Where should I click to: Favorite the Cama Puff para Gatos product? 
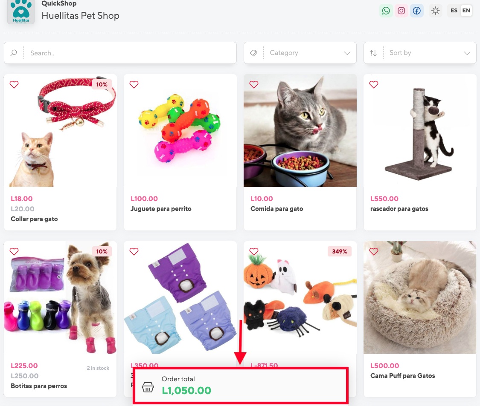[374, 251]
